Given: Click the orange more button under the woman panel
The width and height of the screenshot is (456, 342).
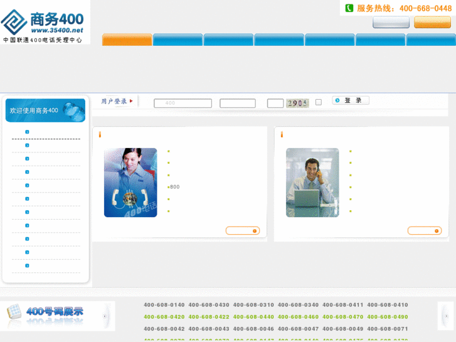Looking at the screenshot, I should 243,230.
